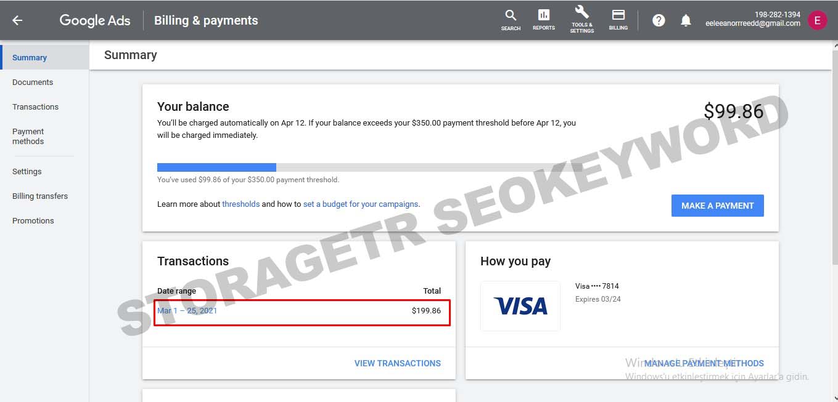Select Documents in the sidebar

tap(33, 82)
